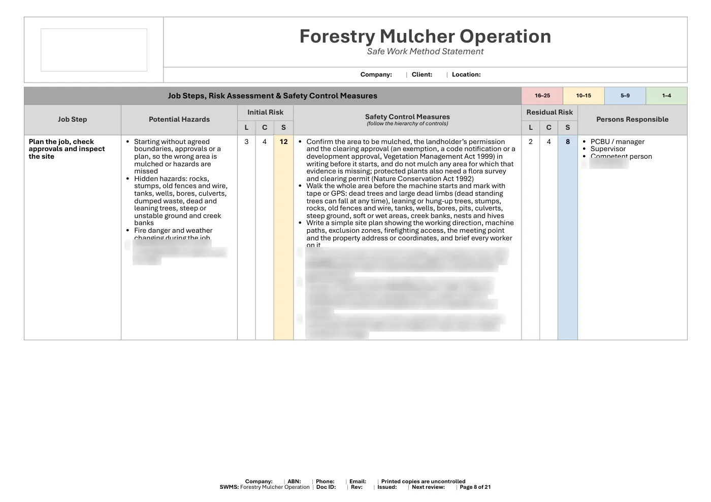Click the "Initial Risk" column header
The height and width of the screenshot is (502, 711).
(x=266, y=113)
